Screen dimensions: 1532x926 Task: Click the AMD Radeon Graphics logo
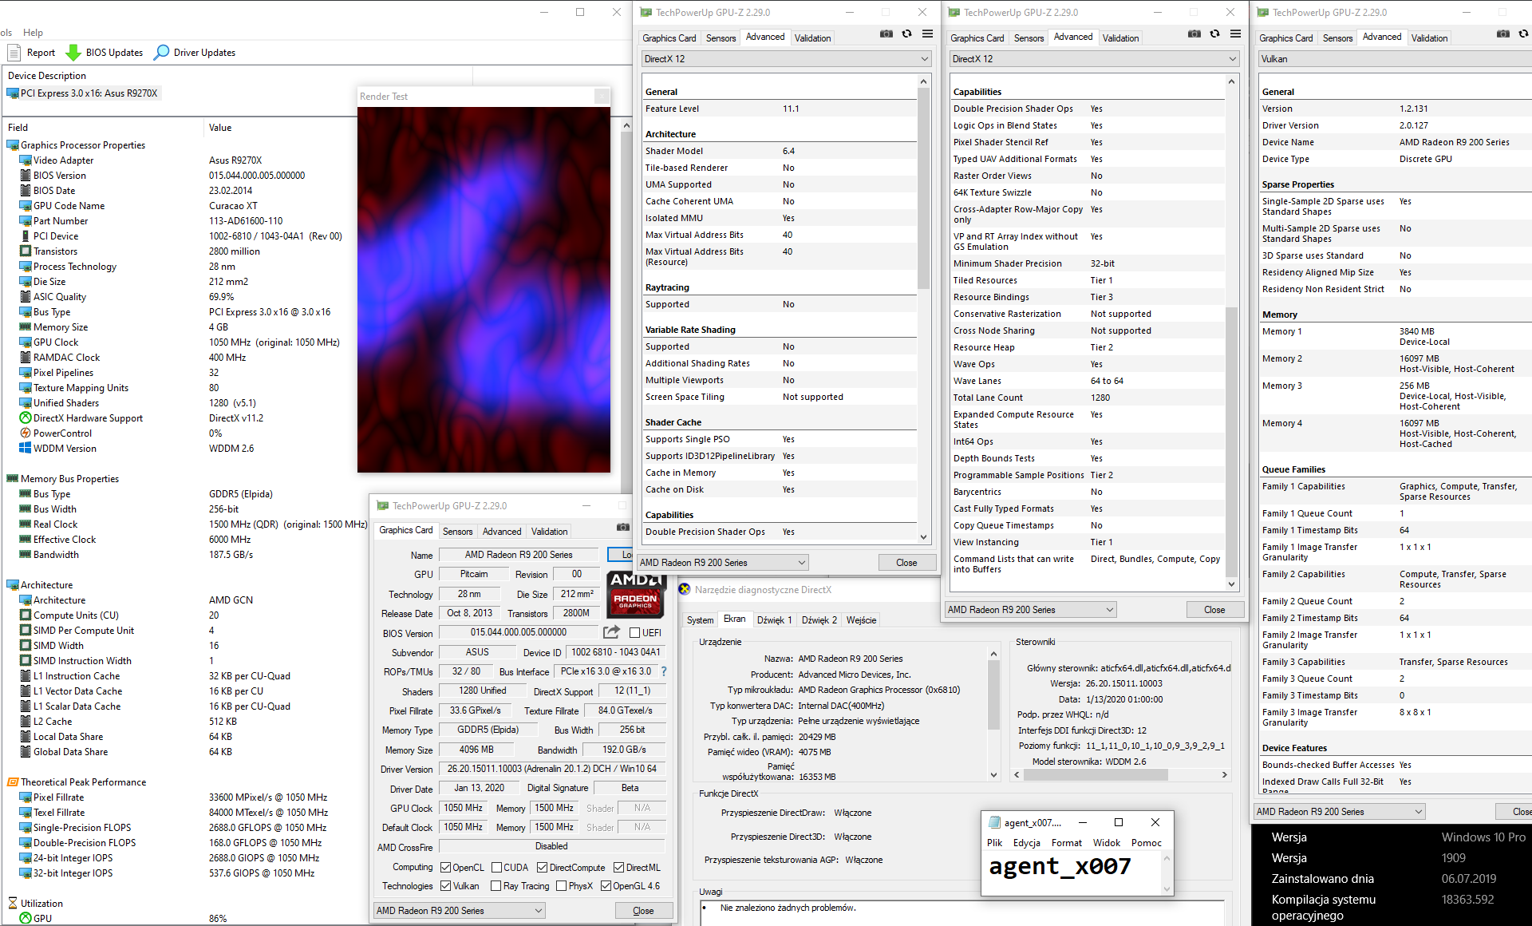click(636, 595)
